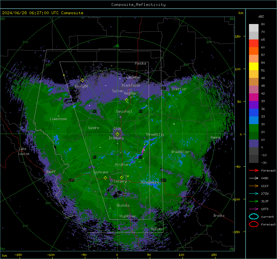Click the orange 111V arrow icon
277x259 pixels.
[254, 186]
